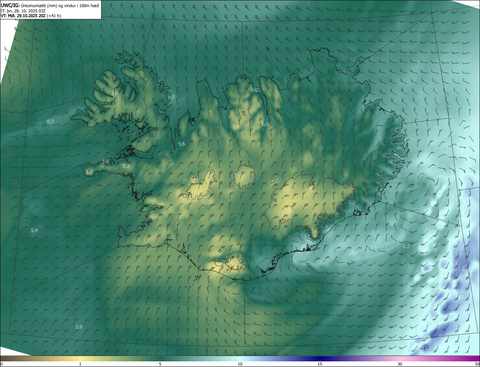The height and width of the screenshot is (367, 480).
Task: Select the 12.3 value label in the blue area
Action: tap(459, 269)
